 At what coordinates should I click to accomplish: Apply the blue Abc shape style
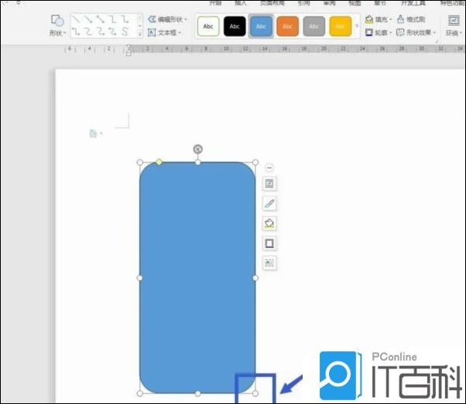point(261,26)
